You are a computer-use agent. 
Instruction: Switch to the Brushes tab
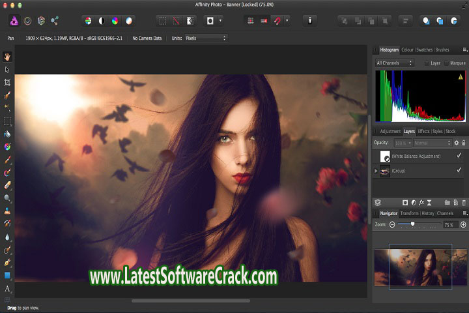tap(442, 50)
